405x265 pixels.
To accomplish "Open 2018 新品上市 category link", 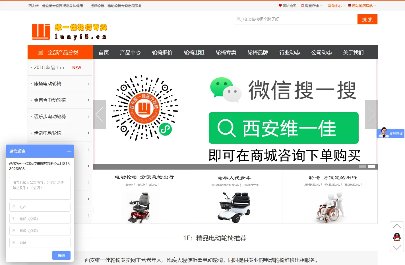I will tap(49, 67).
